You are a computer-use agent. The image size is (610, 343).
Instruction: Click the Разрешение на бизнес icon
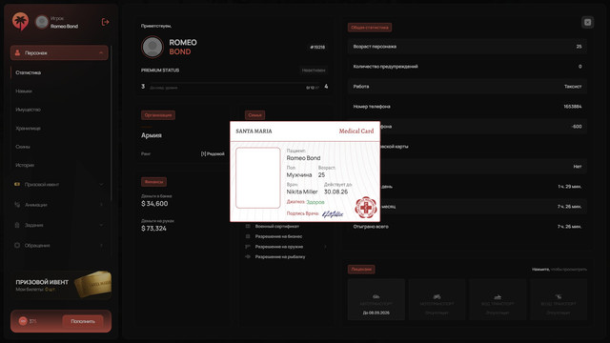point(248,236)
